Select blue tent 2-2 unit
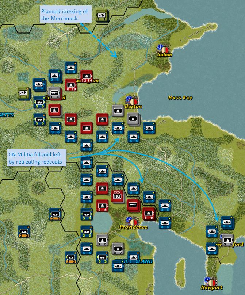Image resolution: width=245 pixels, height=295 pixels. click(x=87, y=231)
